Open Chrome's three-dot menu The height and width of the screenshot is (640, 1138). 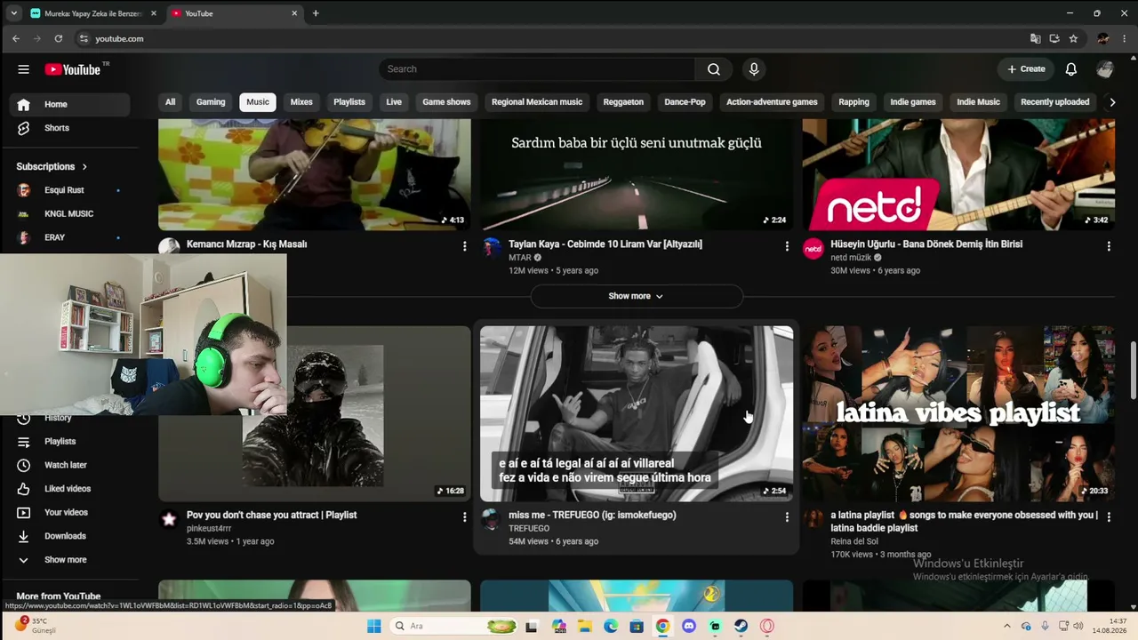pyautogui.click(x=1125, y=39)
